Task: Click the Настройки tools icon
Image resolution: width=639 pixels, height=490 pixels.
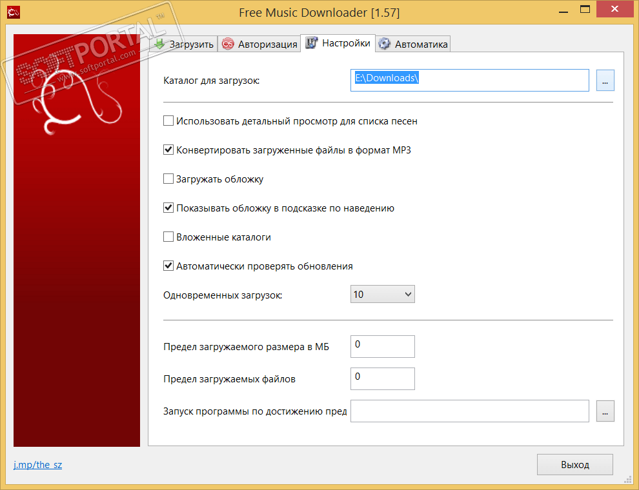Action: (311, 43)
